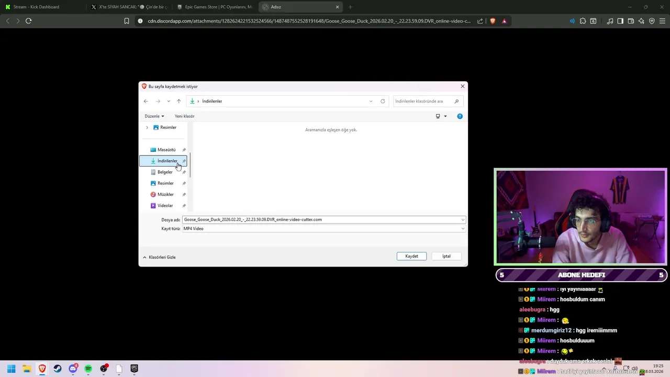The width and height of the screenshot is (670, 377).
Task: Click the Kaydet button to save
Action: [x=411, y=256]
